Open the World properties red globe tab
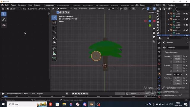 [159, 64]
